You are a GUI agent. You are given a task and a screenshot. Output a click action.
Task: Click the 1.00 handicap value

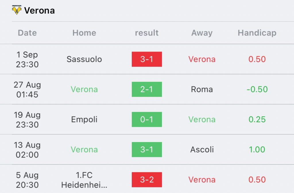(257, 149)
